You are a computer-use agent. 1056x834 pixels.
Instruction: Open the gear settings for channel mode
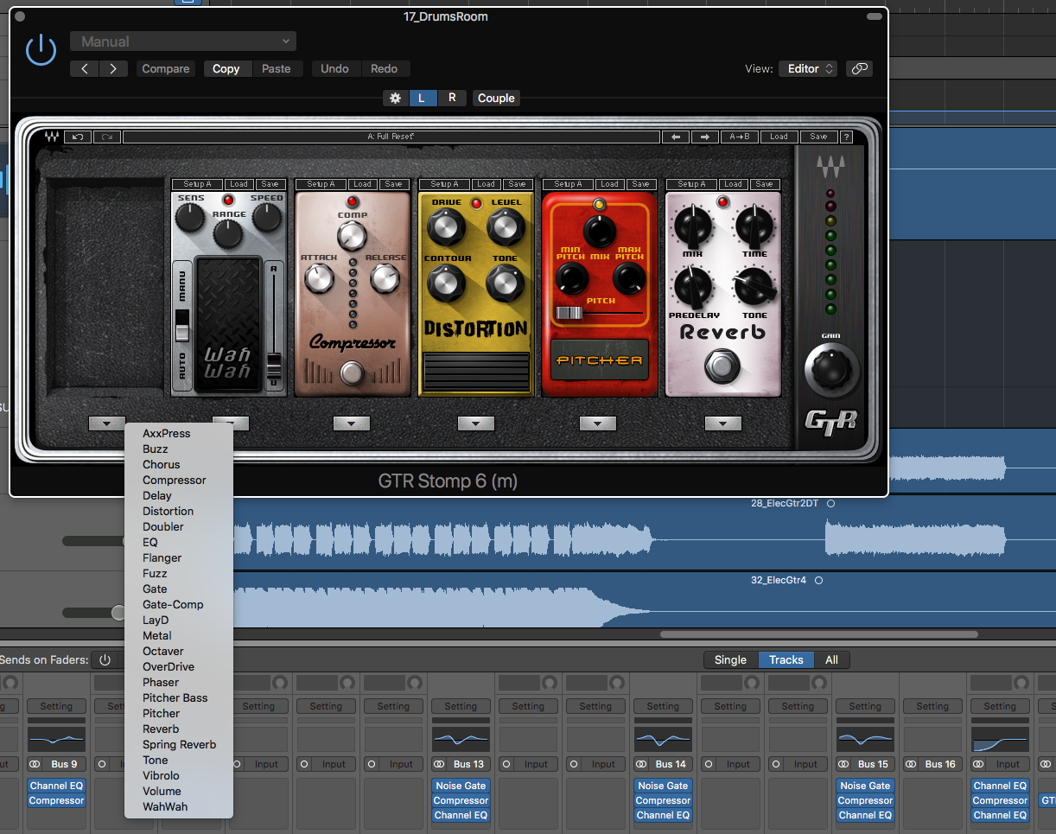[396, 98]
